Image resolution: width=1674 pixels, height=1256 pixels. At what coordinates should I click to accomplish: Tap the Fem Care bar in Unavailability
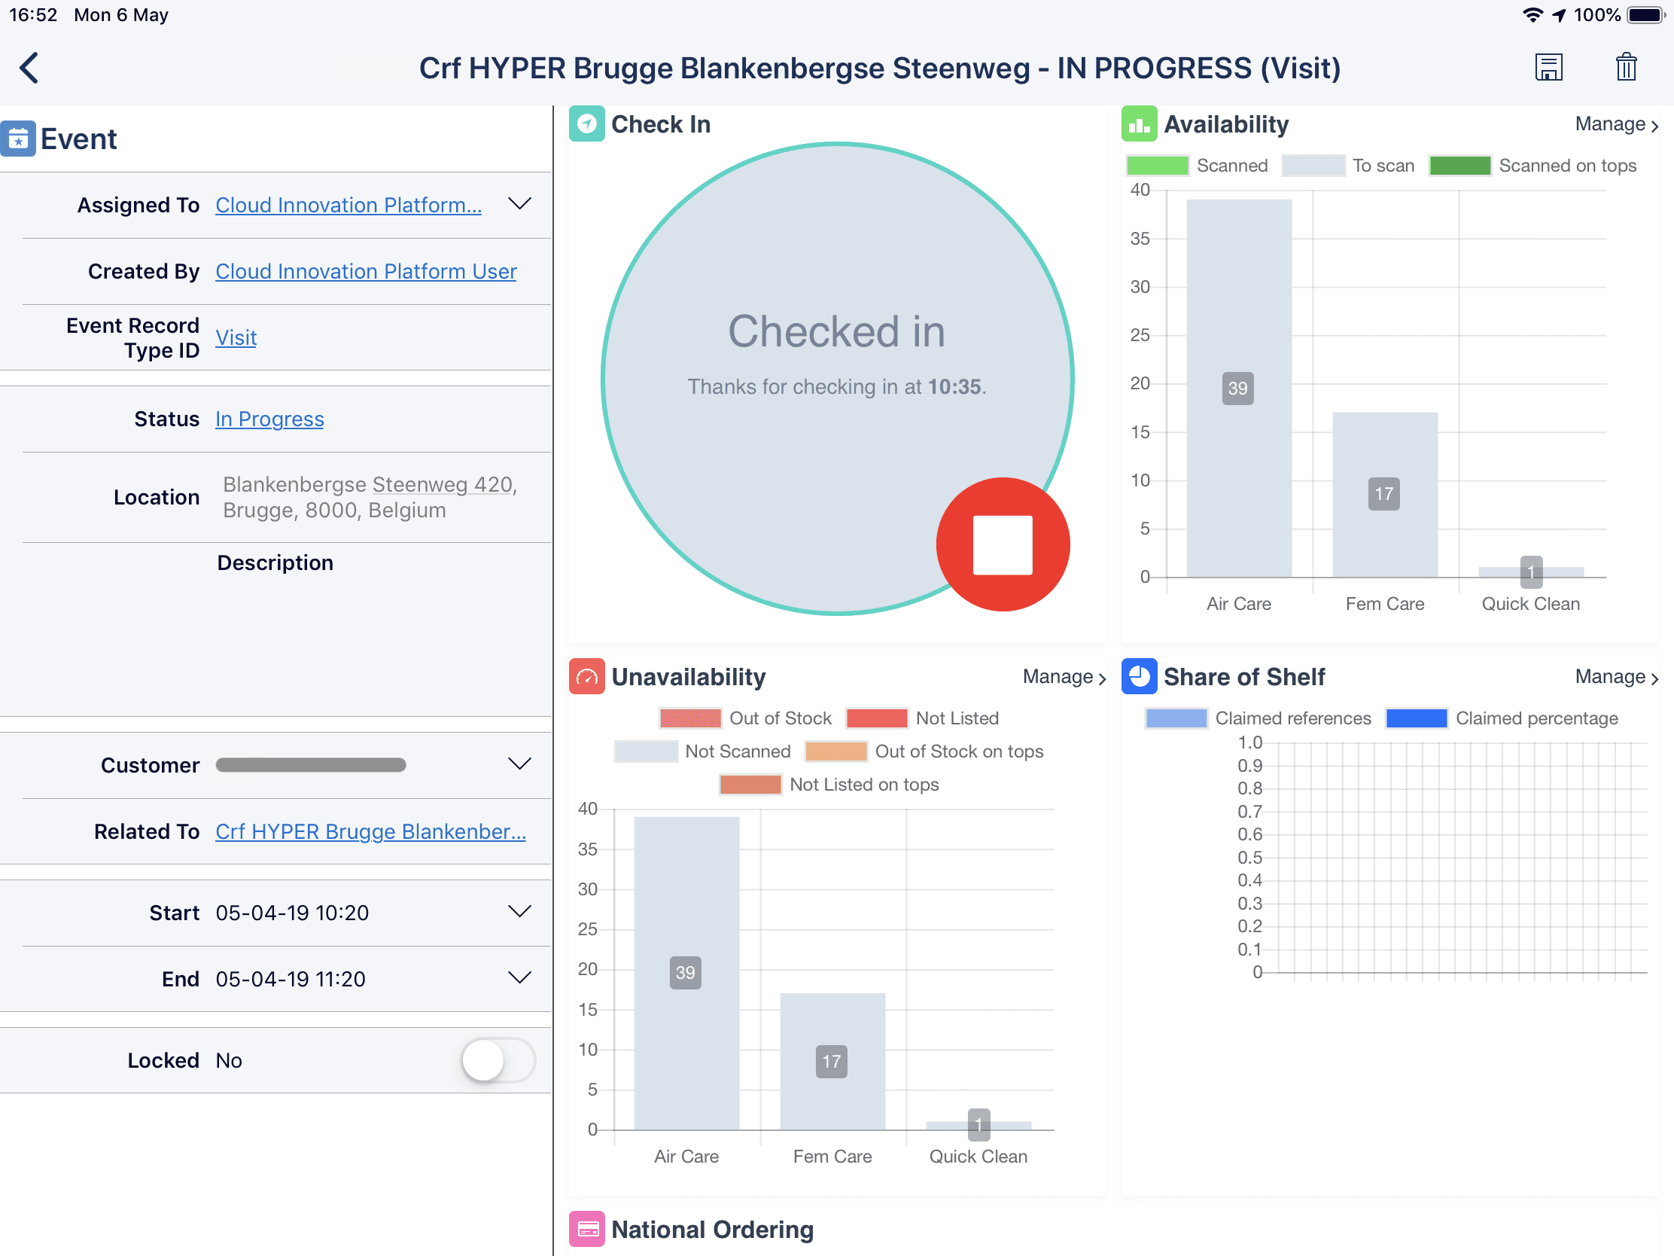pos(832,1062)
